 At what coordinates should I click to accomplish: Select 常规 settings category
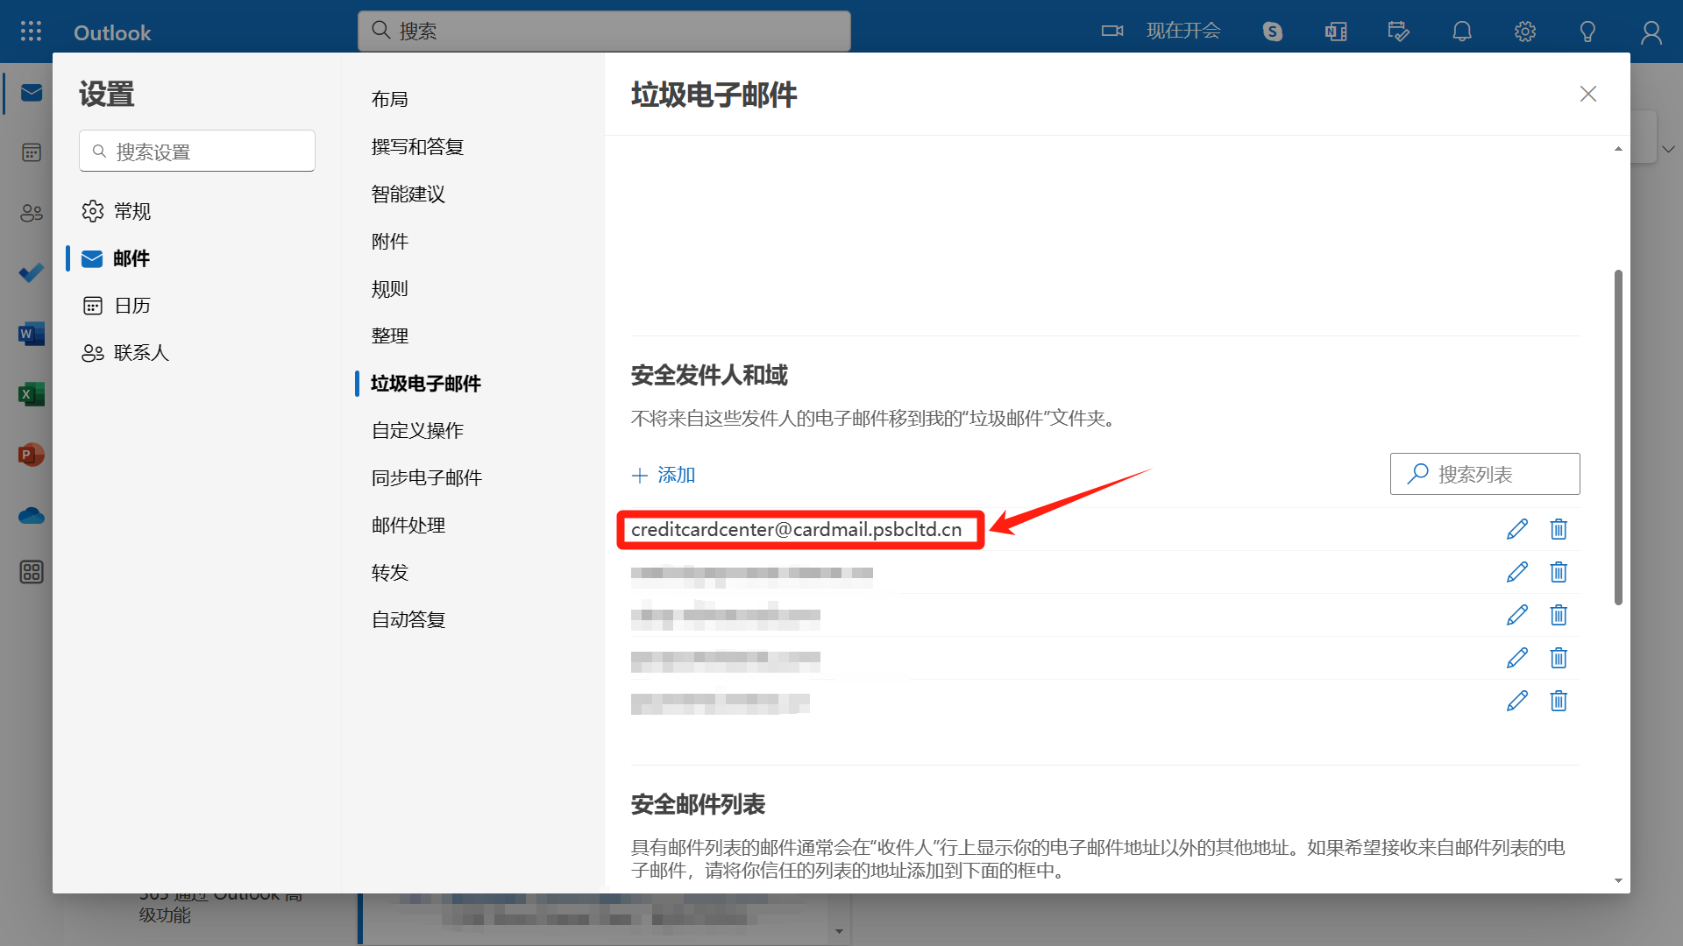(116, 211)
